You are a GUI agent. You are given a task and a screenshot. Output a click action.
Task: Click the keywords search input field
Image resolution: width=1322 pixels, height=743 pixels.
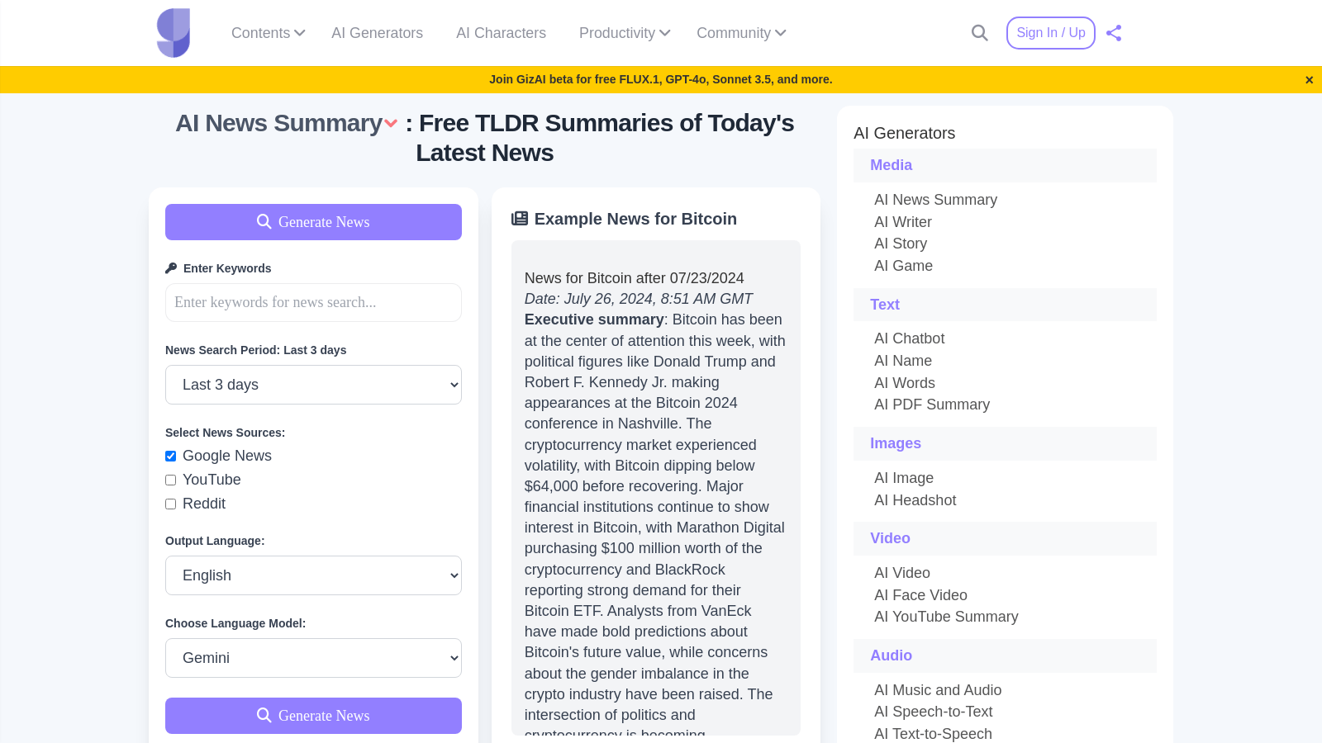point(313,302)
